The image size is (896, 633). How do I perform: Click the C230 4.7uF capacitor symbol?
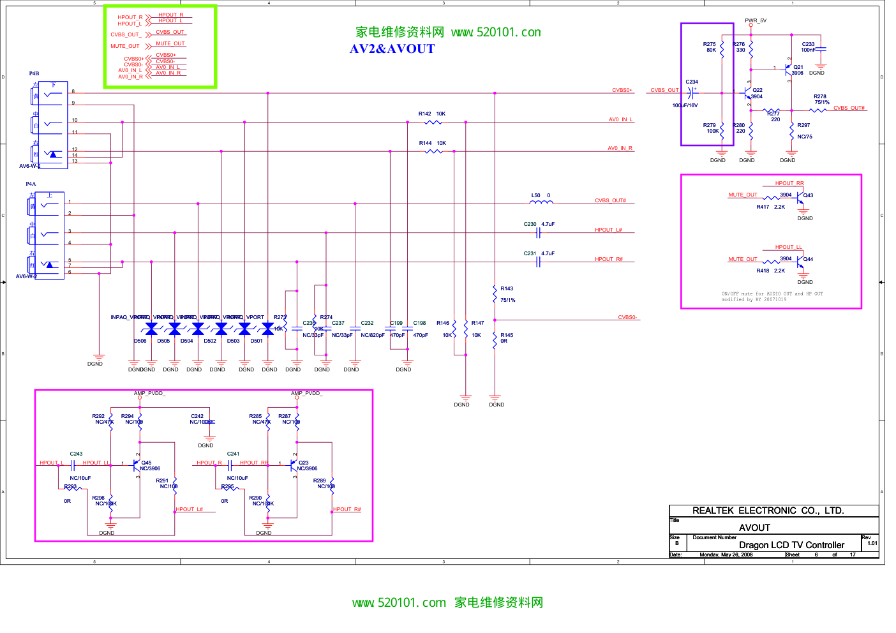[x=539, y=233]
